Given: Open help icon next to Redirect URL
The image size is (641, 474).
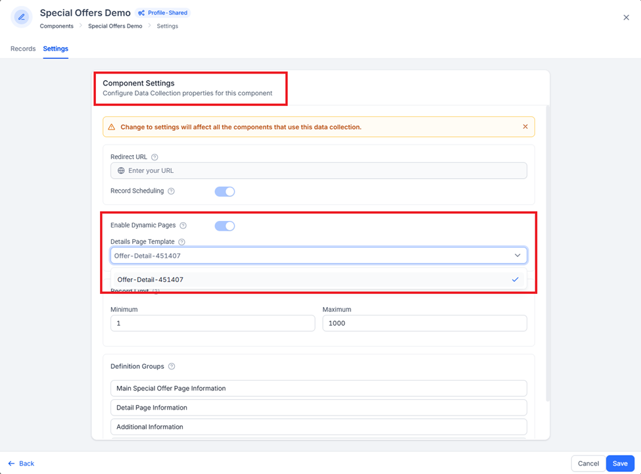Looking at the screenshot, I should (x=154, y=157).
